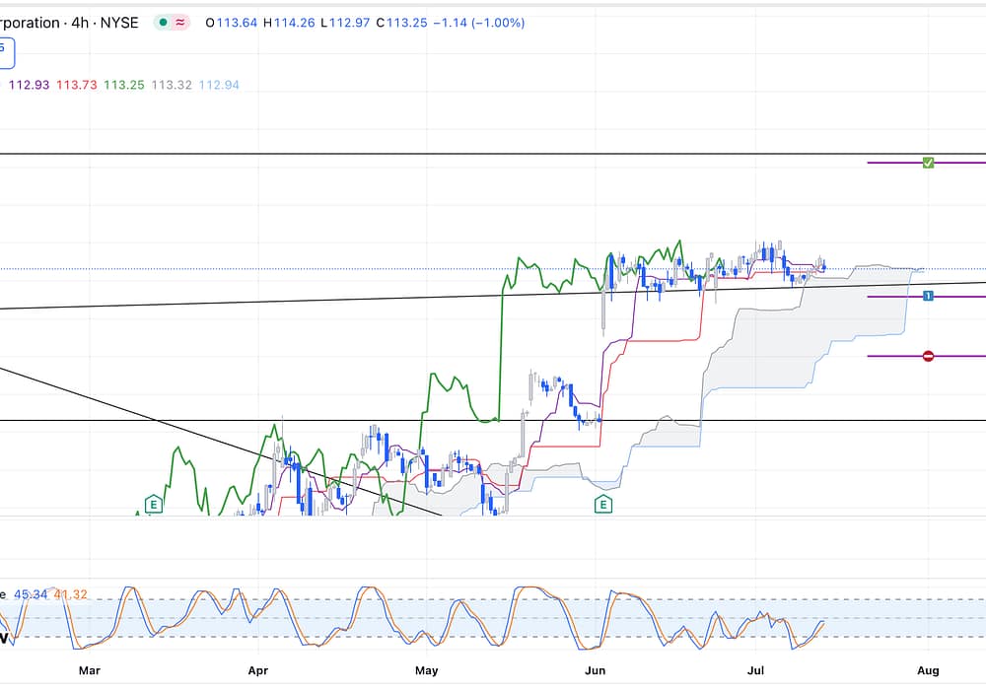The width and height of the screenshot is (986, 690).
Task: Click the orange stochastic value 41.32
Action: coord(71,594)
